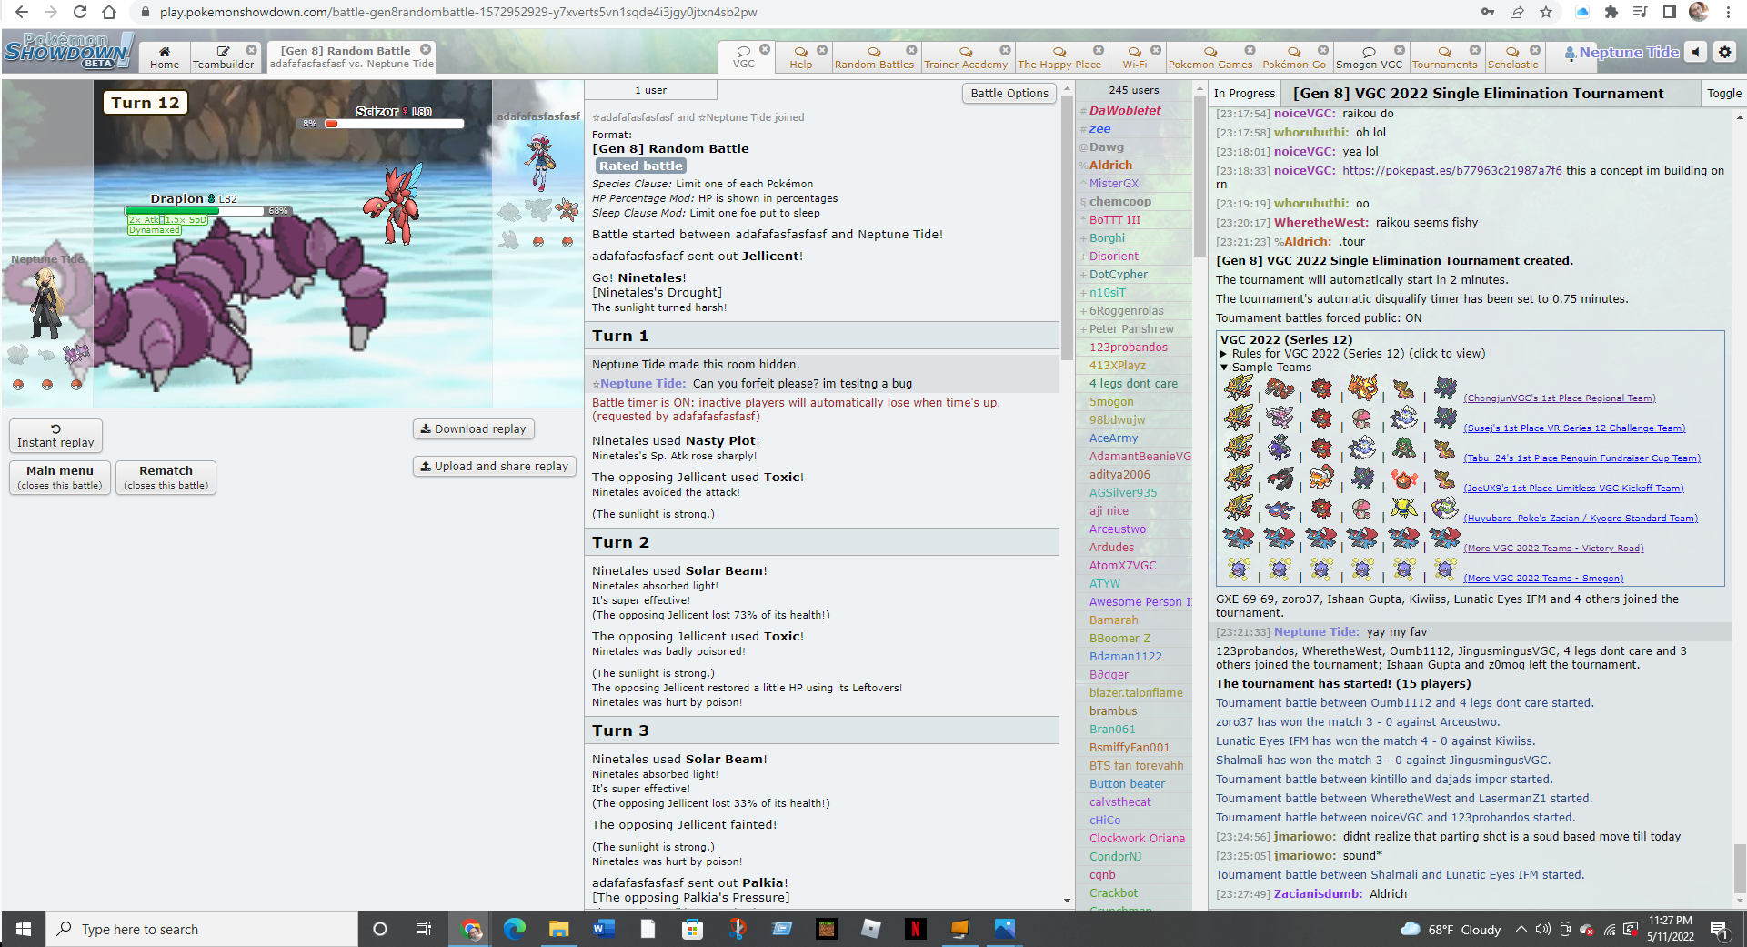Open the sound volume control
The width and height of the screenshot is (1747, 947).
[1696, 52]
